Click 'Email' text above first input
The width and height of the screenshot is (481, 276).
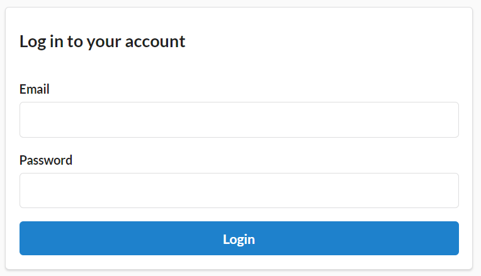click(x=35, y=89)
